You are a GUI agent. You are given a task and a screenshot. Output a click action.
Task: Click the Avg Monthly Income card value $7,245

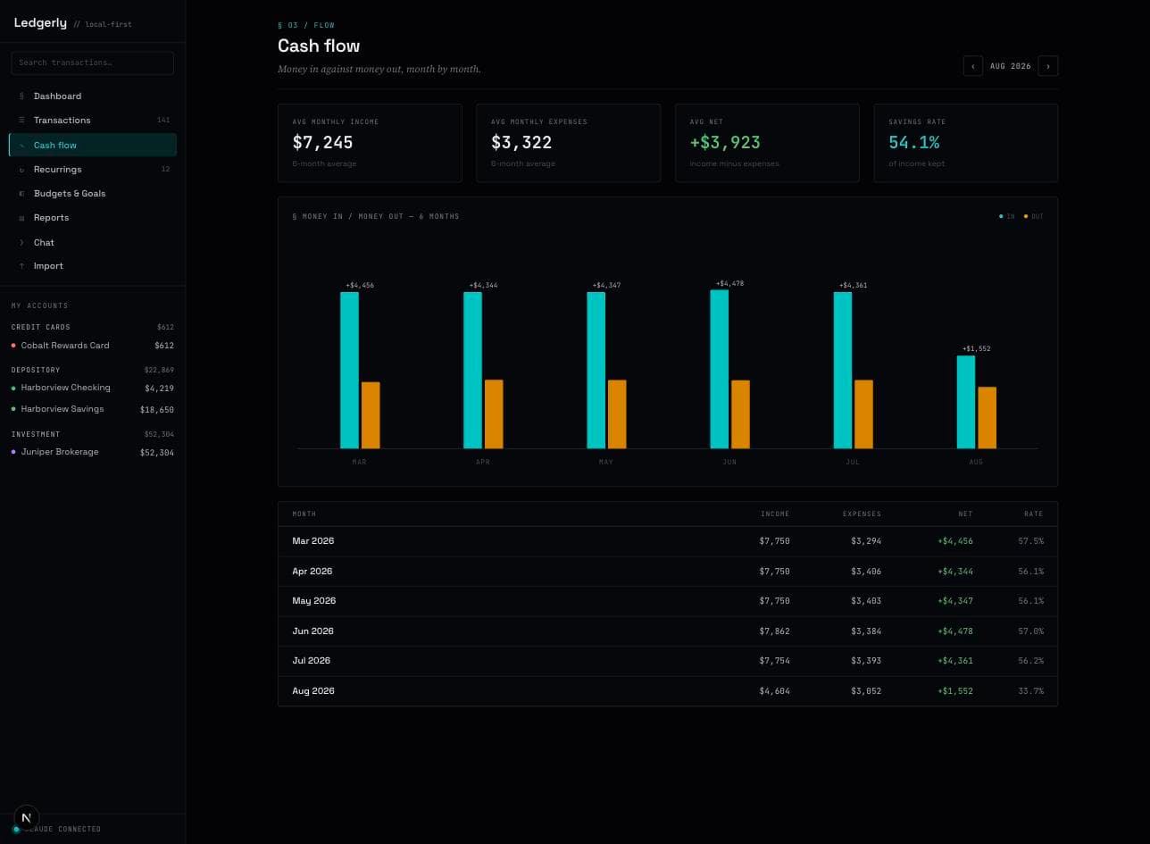point(322,142)
